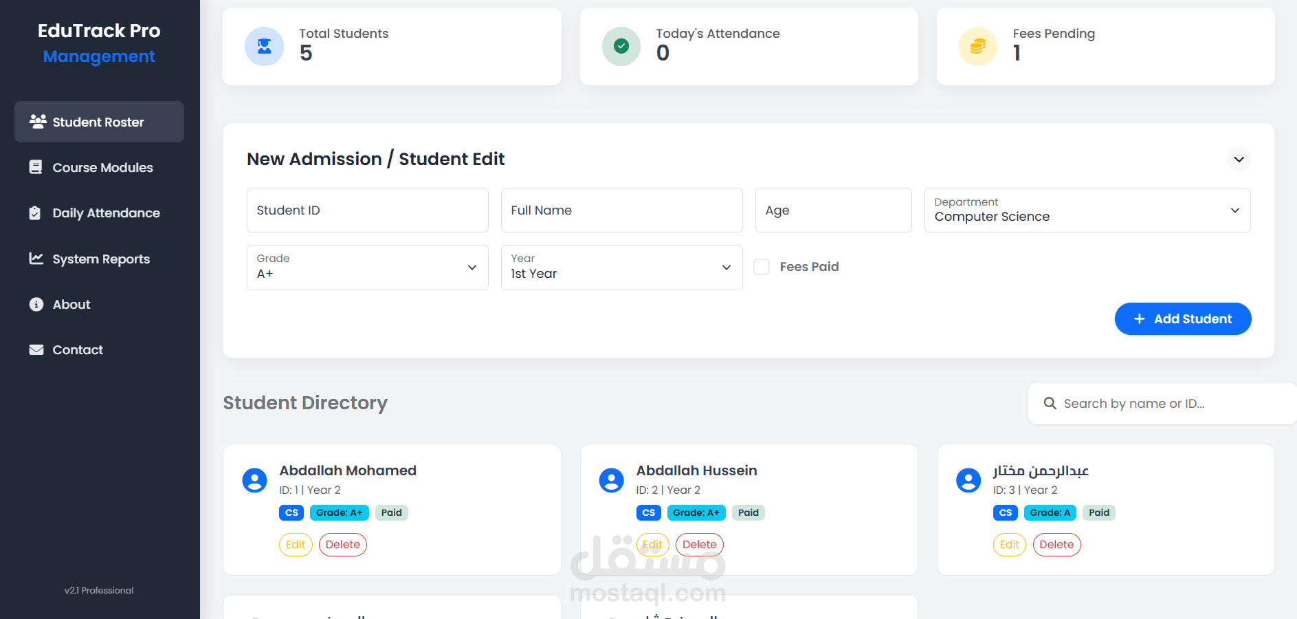Select the Daily Attendance clipboard icon

[x=36, y=213]
